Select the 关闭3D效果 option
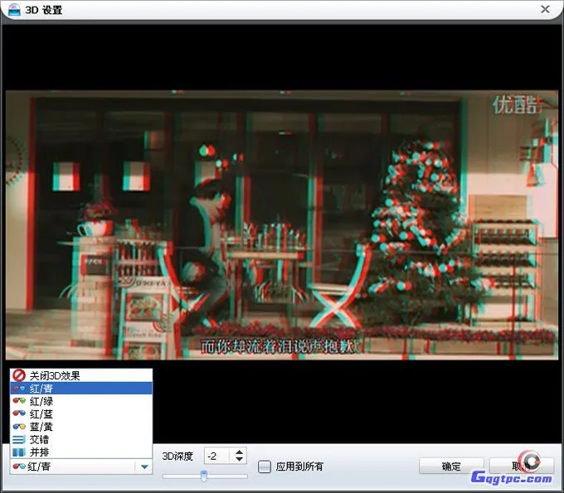This screenshot has width=564, height=493. click(81, 375)
